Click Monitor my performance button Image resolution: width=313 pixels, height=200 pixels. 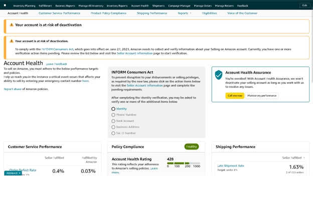click(262, 95)
